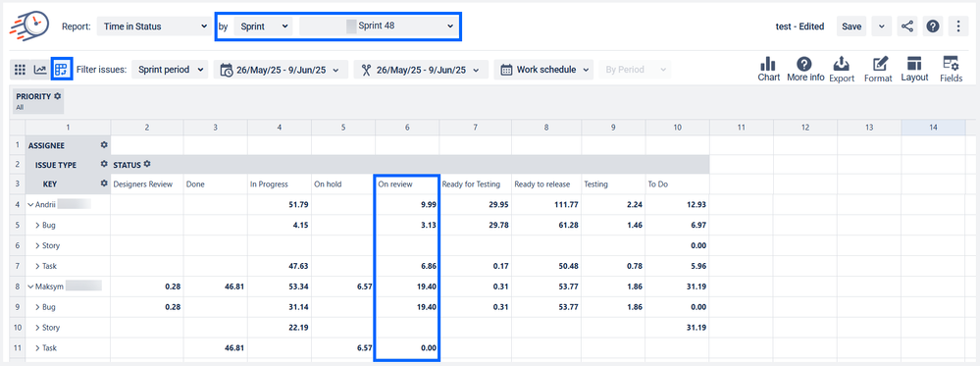This screenshot has height=366, width=980.
Task: Select the pivot table view icon
Action: point(61,70)
